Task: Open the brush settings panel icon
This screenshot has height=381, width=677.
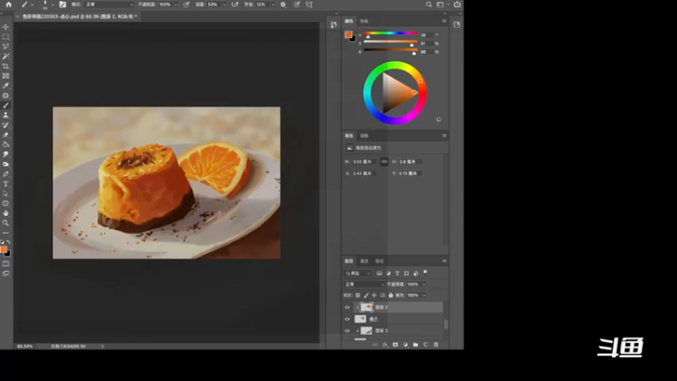Action: point(63,4)
